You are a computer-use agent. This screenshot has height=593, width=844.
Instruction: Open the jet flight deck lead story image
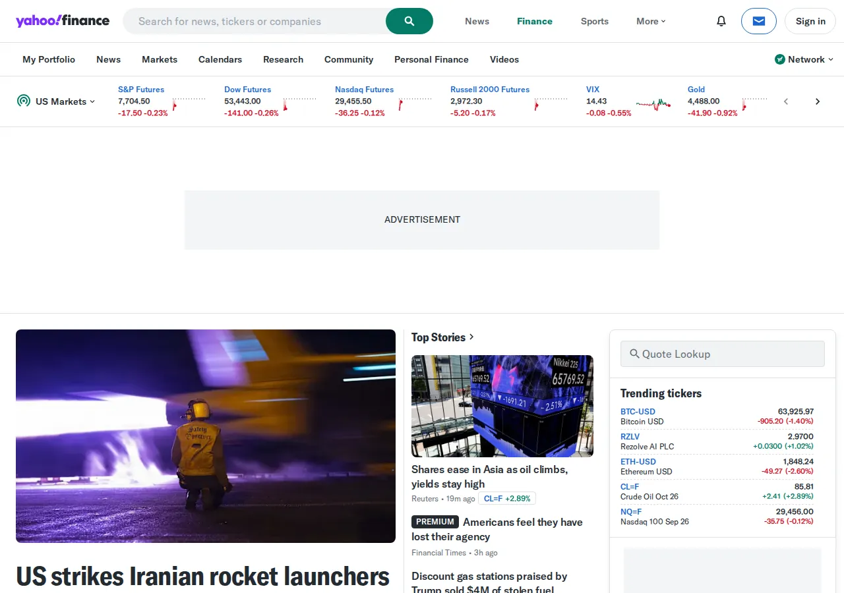click(x=206, y=436)
